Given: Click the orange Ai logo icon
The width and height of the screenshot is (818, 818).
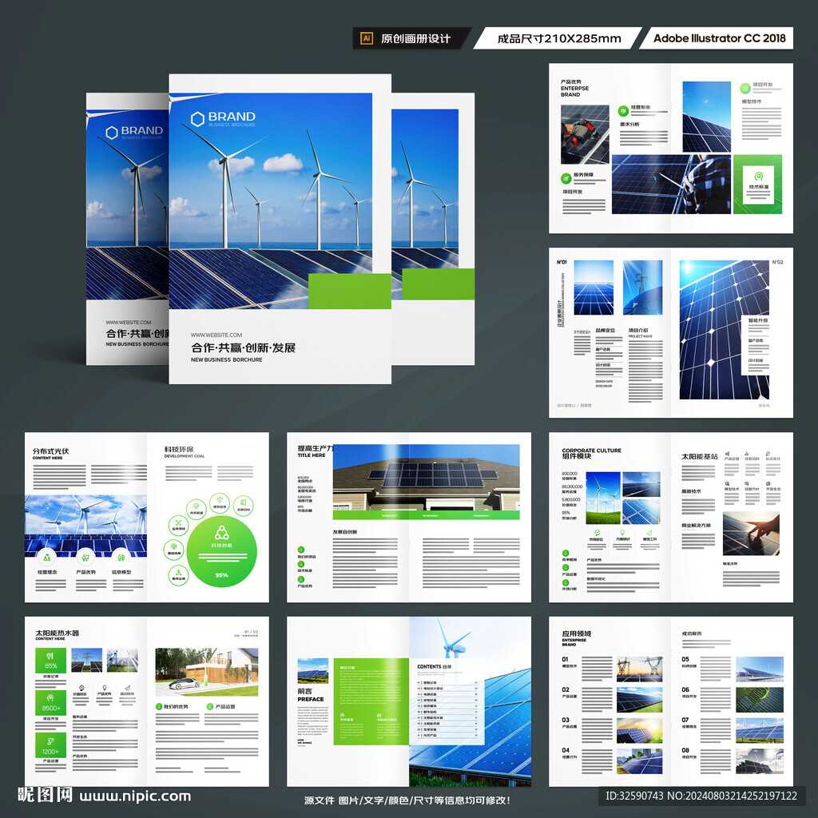Looking at the screenshot, I should coord(367,38).
